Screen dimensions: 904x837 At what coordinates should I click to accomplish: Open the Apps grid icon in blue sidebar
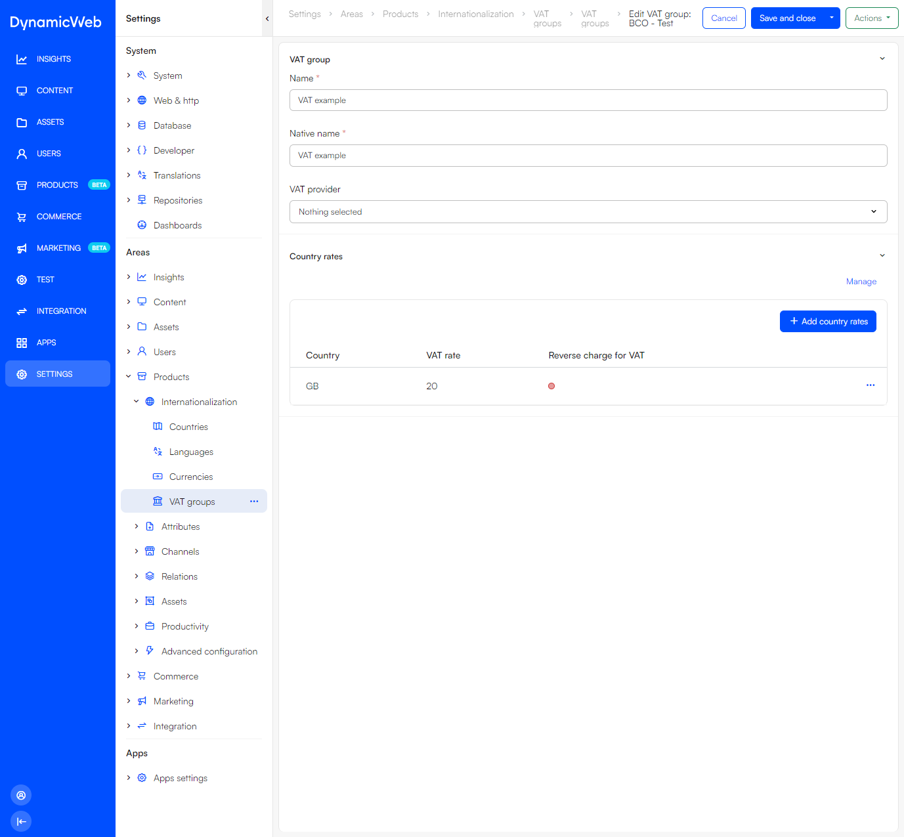[22, 343]
